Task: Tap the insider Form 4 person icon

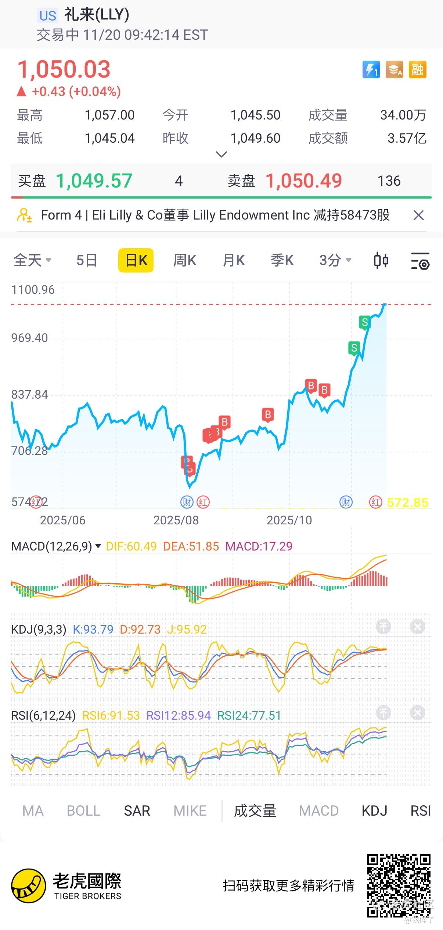Action: pyautogui.click(x=24, y=215)
